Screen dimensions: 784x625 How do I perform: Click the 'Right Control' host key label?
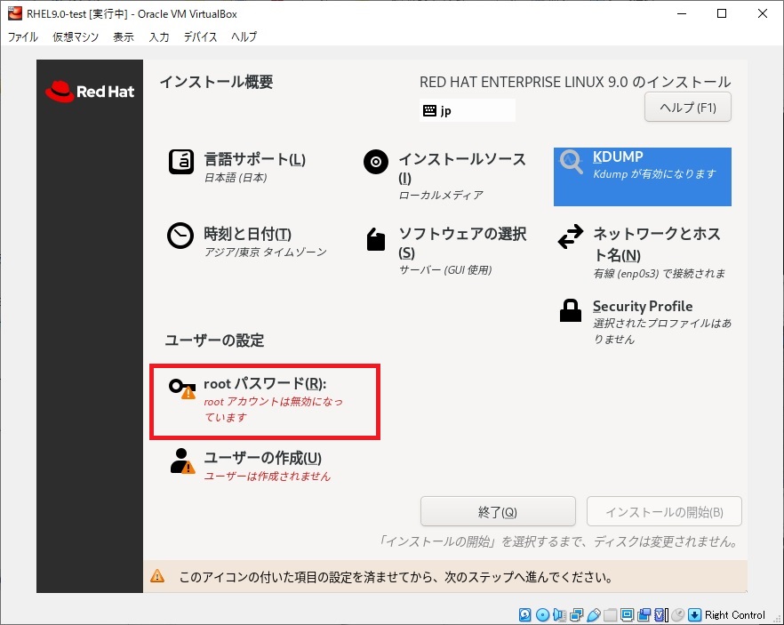[x=735, y=614]
